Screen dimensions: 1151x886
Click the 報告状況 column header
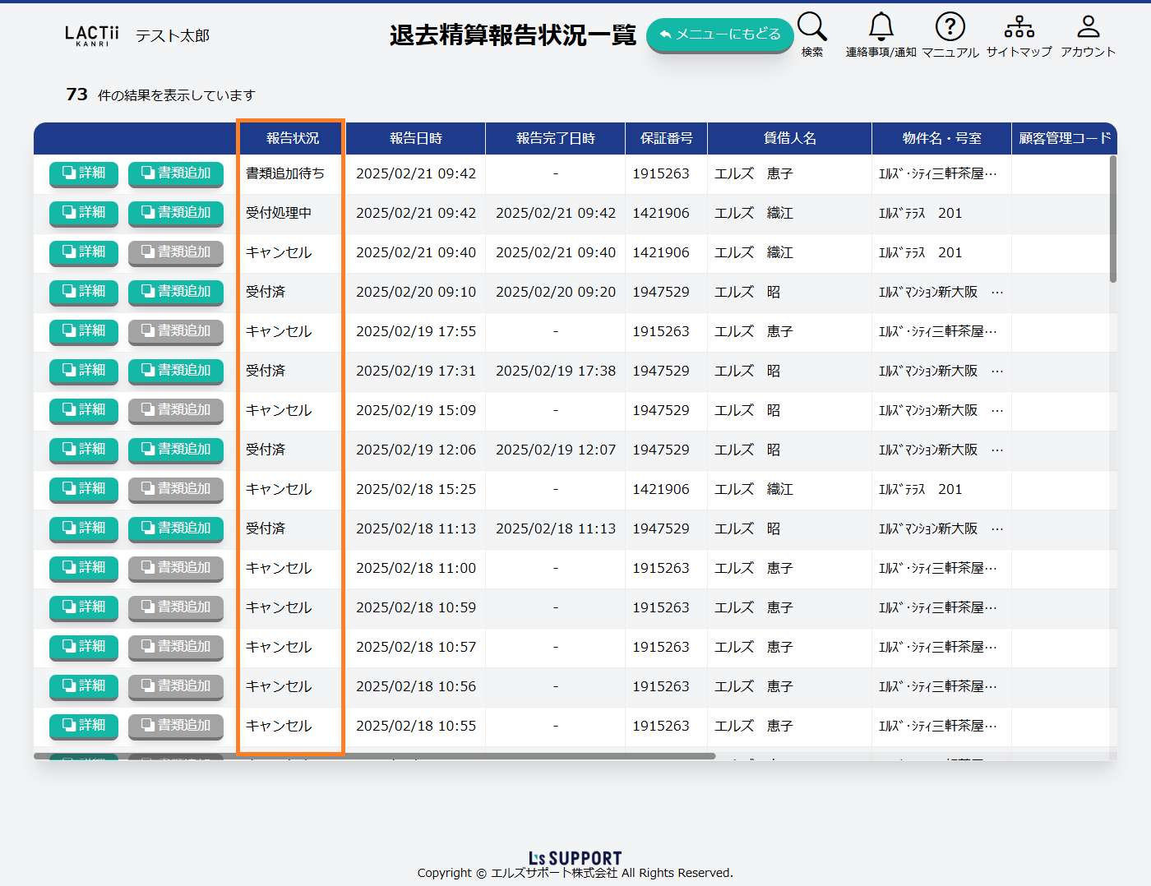tap(292, 138)
